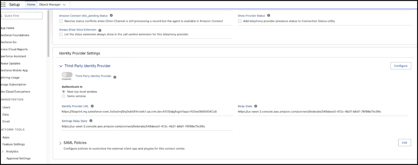Expand the SAML Policies section
This screenshot has width=418, height=165.
coord(60,143)
